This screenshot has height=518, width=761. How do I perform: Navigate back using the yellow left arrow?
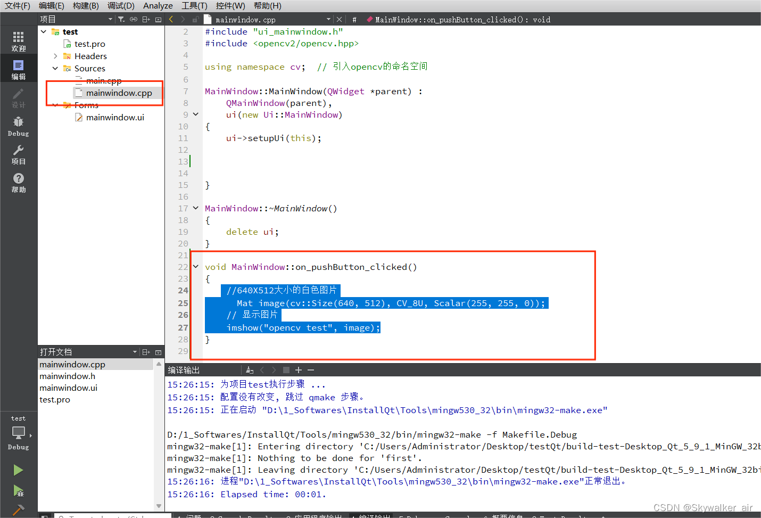pyautogui.click(x=170, y=19)
